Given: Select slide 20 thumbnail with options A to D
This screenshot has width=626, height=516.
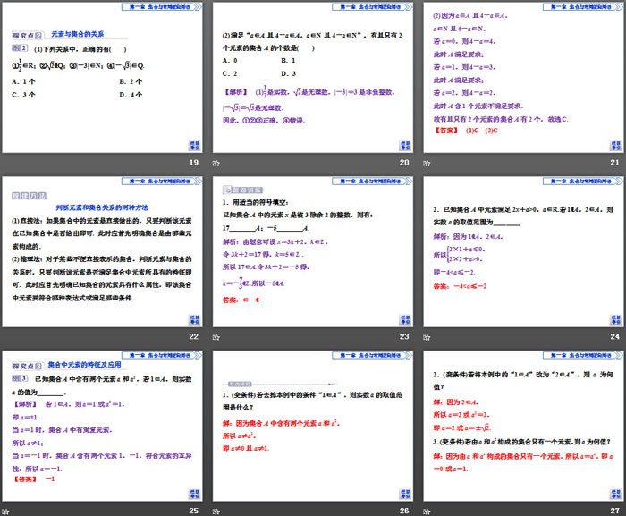Looking at the screenshot, I should [313, 78].
